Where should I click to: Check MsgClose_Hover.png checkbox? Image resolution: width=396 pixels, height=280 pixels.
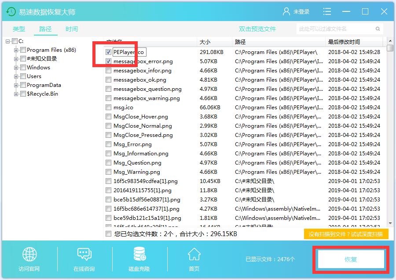coord(108,117)
